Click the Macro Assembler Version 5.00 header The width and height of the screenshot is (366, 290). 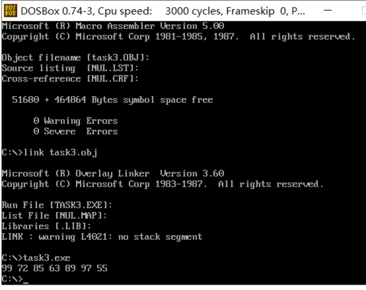click(113, 25)
